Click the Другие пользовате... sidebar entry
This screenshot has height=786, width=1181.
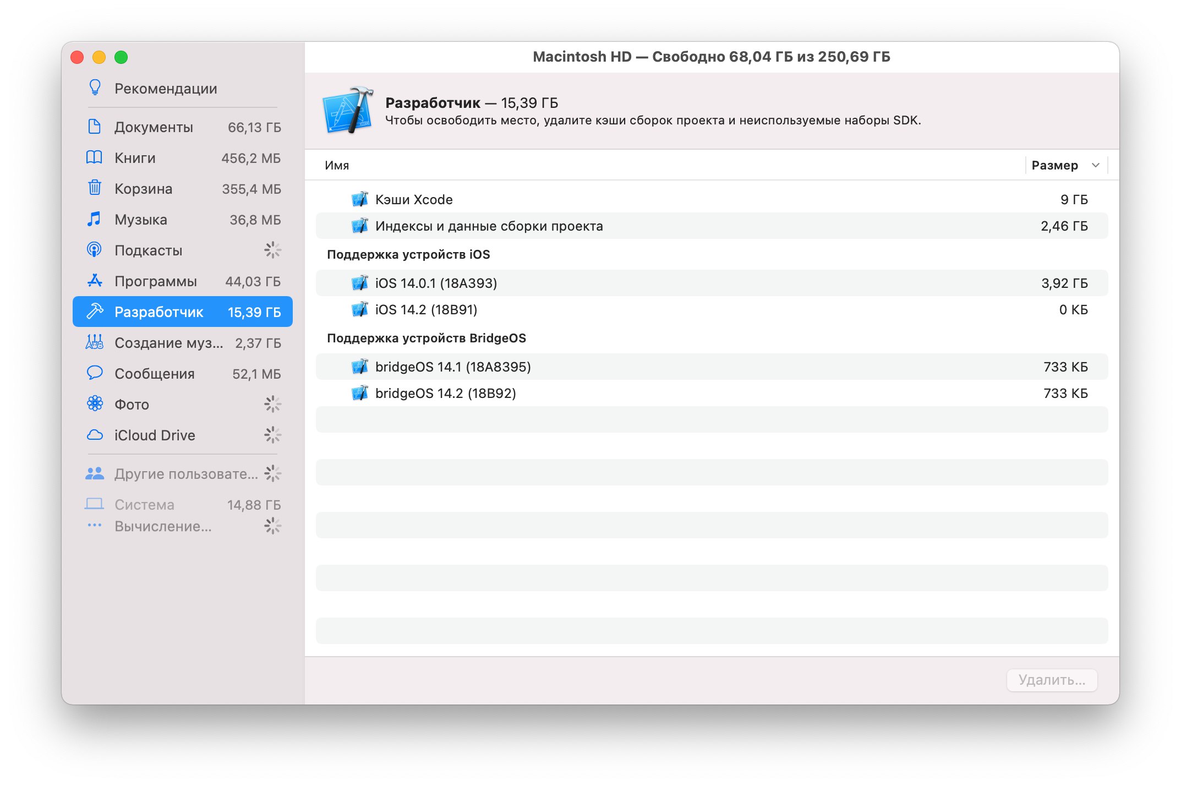coord(182,473)
